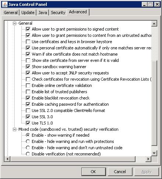Click the horizontal scrollbar right arrow
The height and width of the screenshot is (179, 162).
[148, 159]
